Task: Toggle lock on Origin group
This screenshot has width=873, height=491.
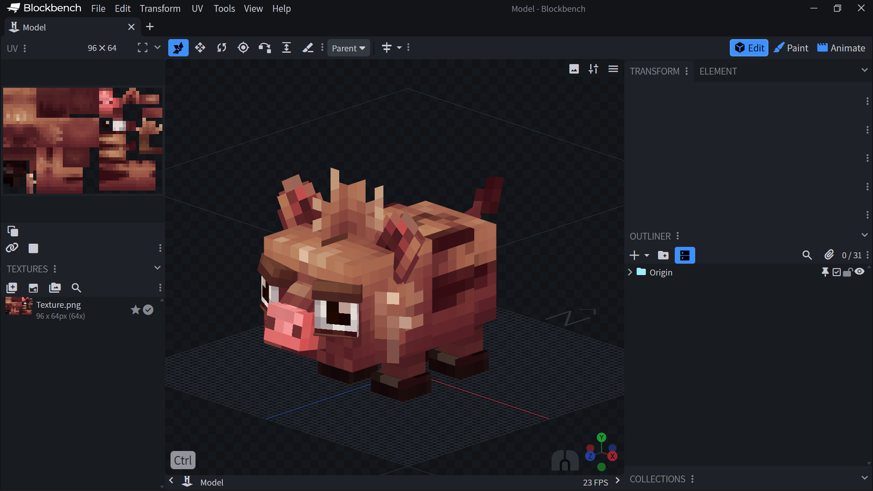Action: [848, 272]
